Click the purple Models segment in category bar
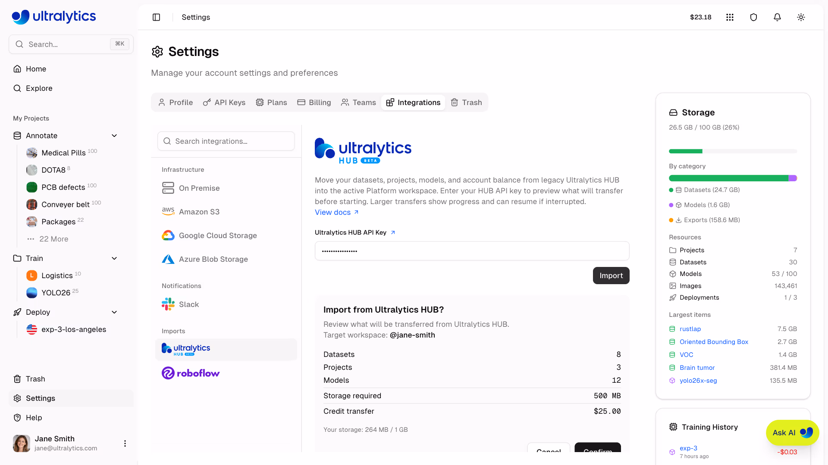 tap(793, 178)
